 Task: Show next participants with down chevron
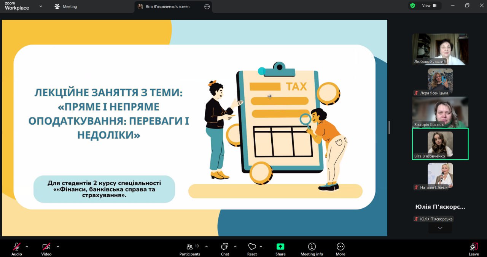440,228
